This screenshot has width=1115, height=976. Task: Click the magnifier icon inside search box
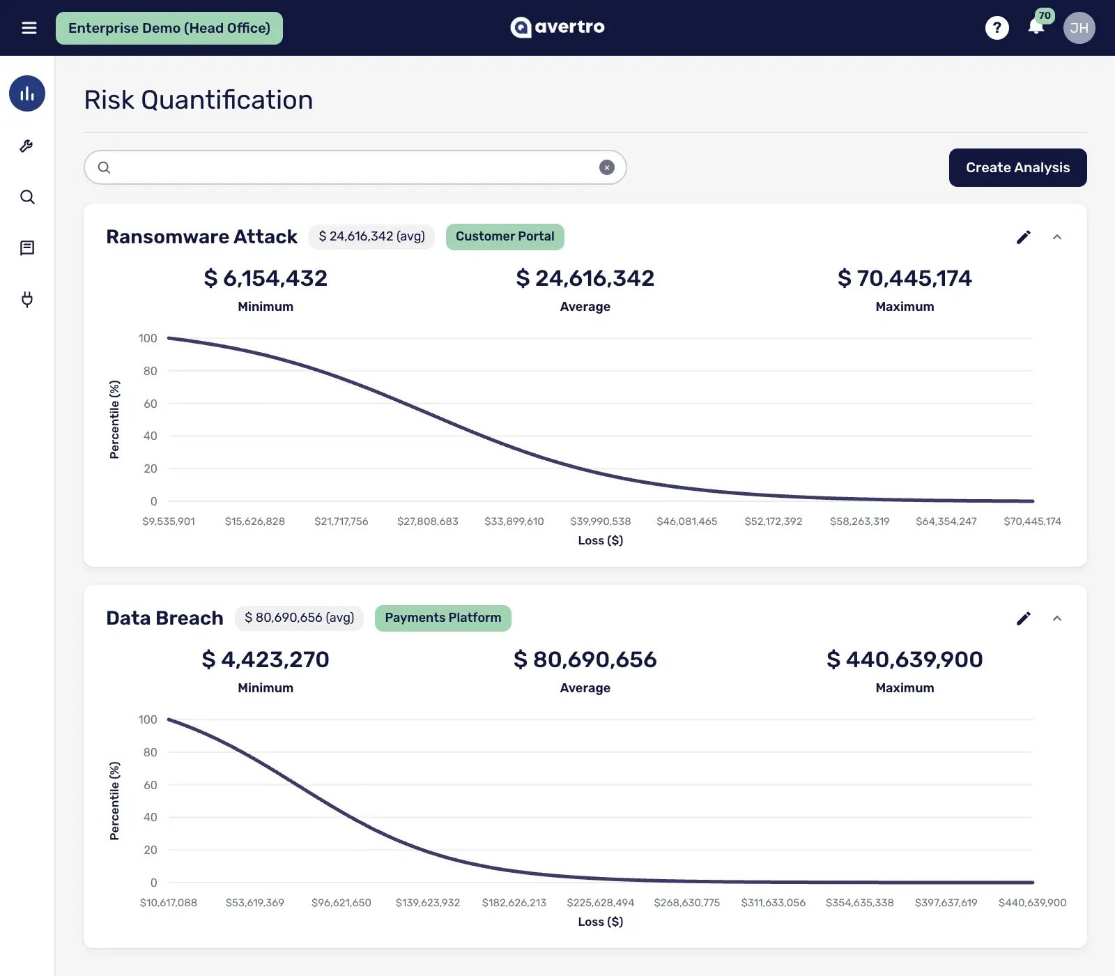pyautogui.click(x=104, y=167)
